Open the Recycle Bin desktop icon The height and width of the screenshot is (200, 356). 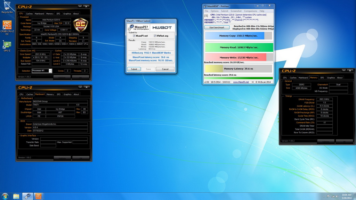click(7, 7)
